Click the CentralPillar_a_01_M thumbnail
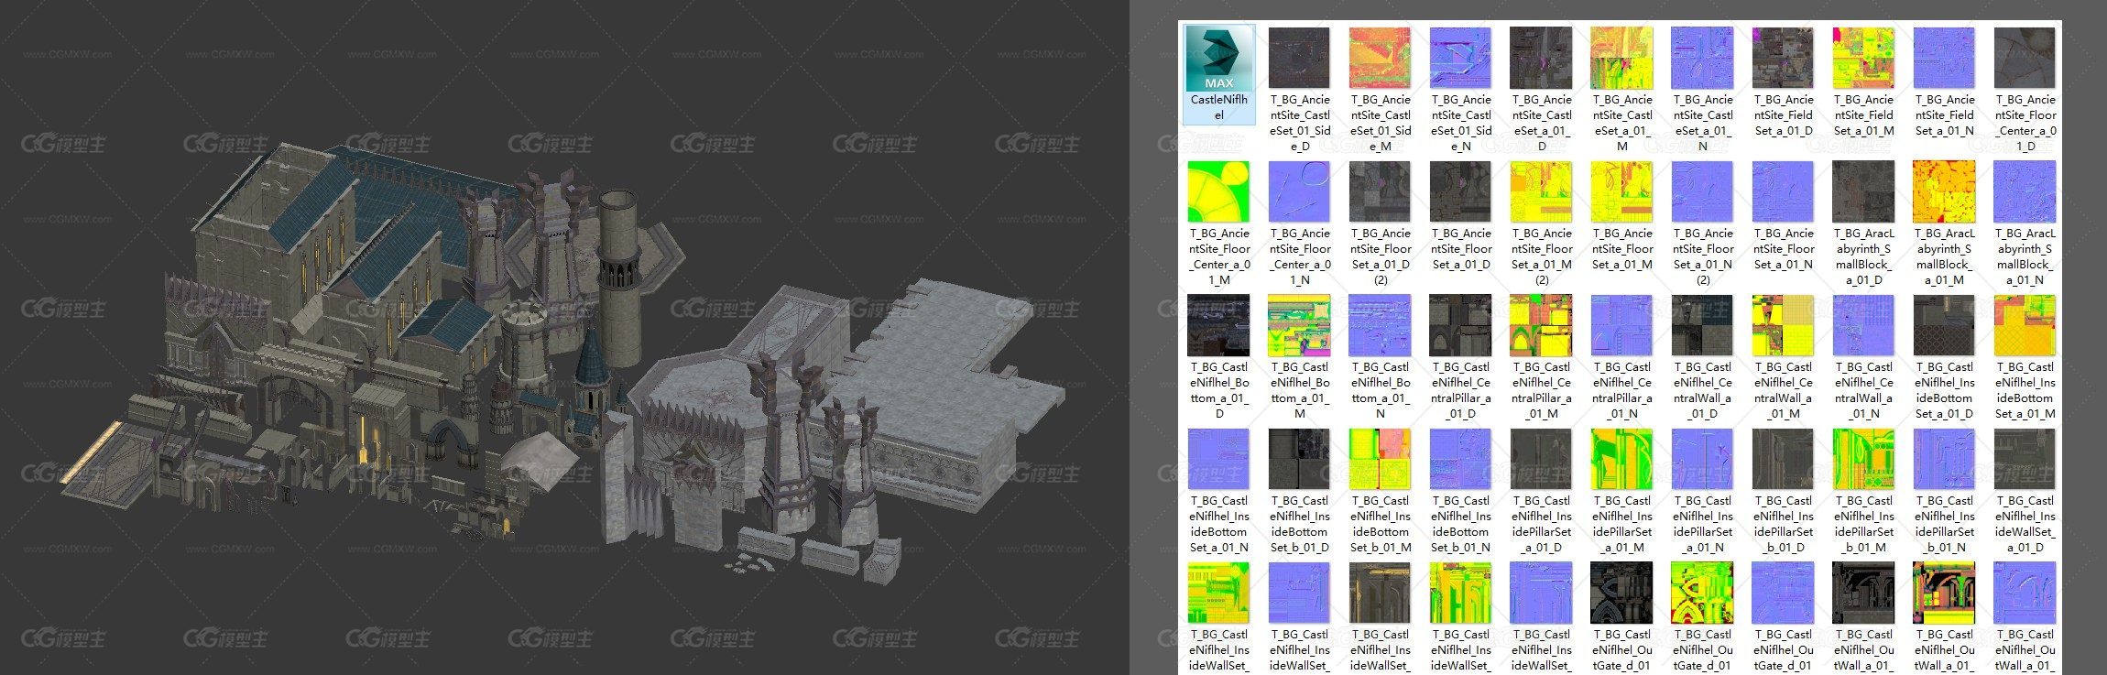The width and height of the screenshot is (2107, 675). (x=1541, y=326)
